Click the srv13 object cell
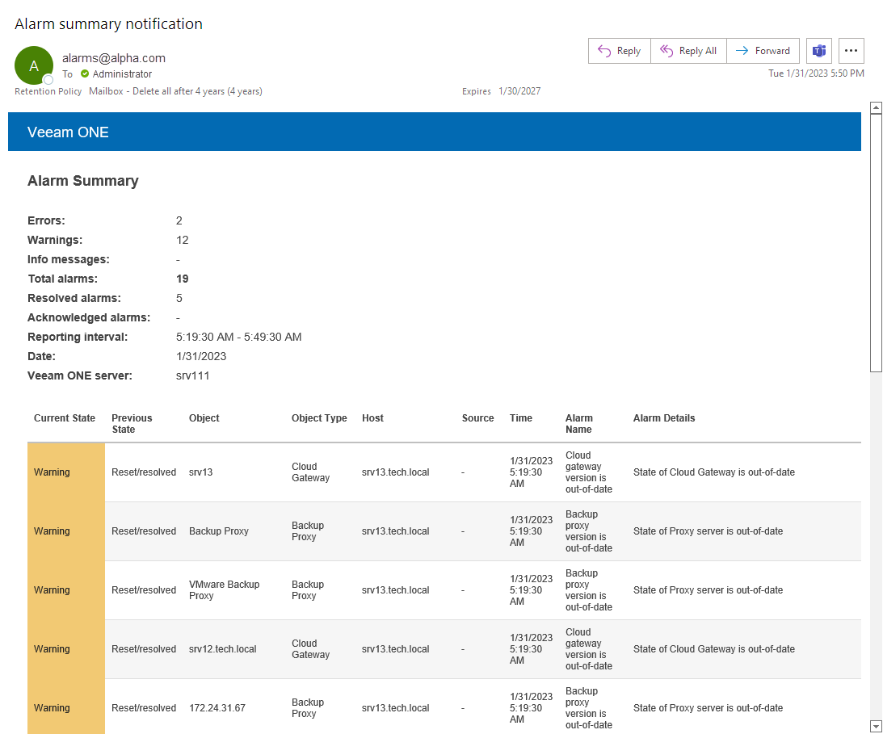 pos(201,472)
